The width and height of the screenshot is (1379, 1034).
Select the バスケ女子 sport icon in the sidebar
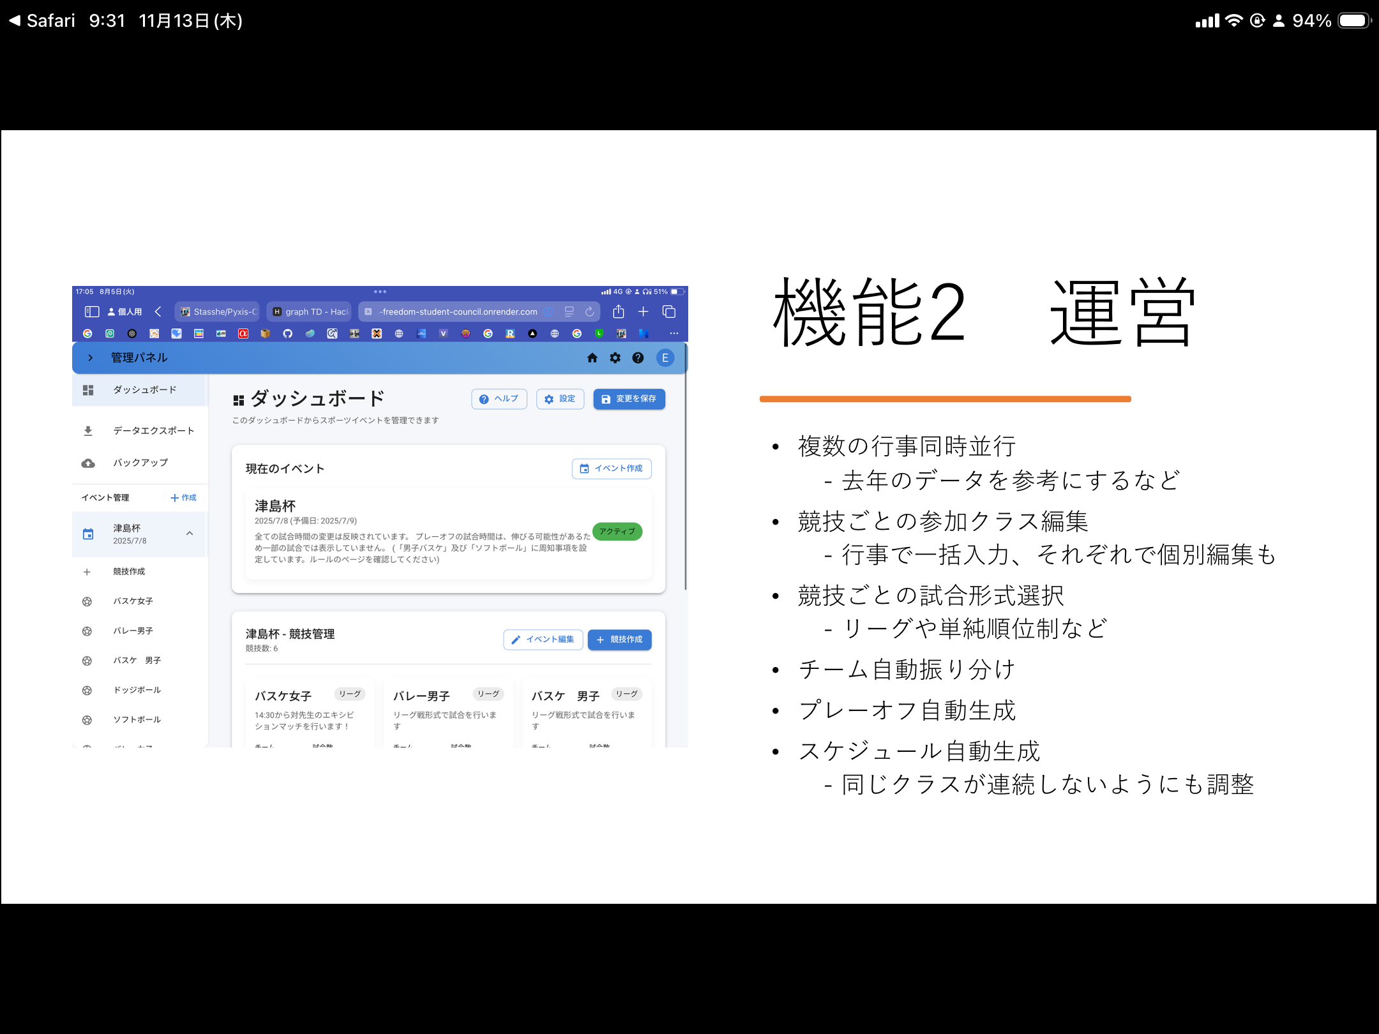tap(87, 601)
